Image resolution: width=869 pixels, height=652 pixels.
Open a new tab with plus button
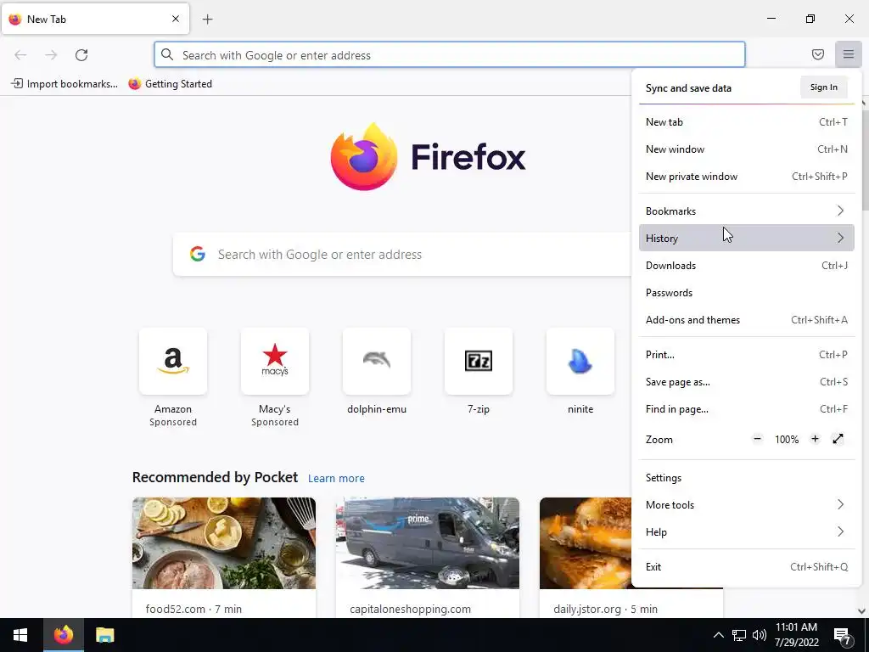(x=207, y=20)
